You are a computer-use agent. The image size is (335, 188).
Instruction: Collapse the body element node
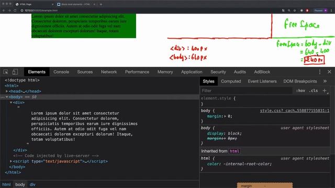coord(7,97)
